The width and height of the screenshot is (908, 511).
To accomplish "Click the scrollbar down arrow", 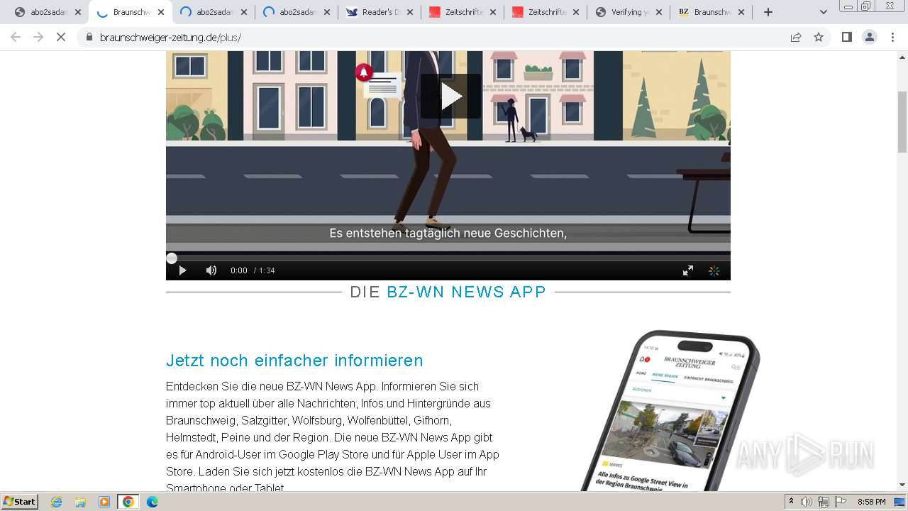I will pyautogui.click(x=902, y=485).
